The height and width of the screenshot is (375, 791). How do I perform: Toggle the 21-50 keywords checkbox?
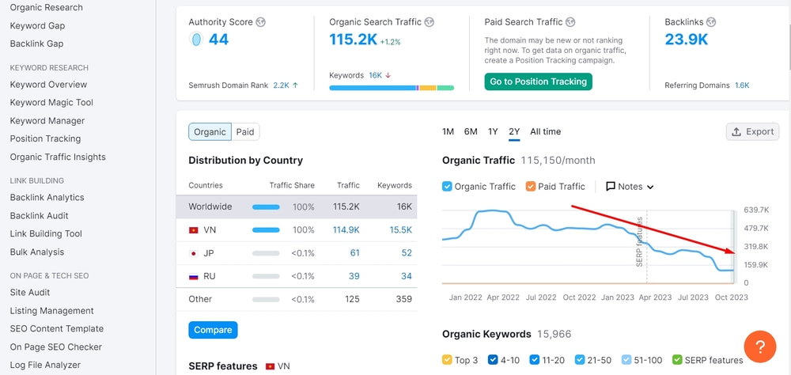(x=580, y=360)
